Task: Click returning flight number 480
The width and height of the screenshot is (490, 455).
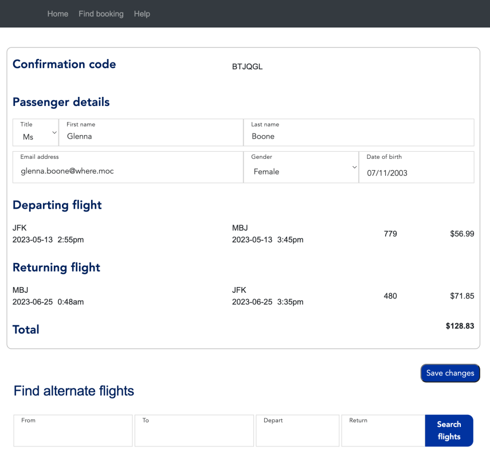Action: click(x=390, y=296)
